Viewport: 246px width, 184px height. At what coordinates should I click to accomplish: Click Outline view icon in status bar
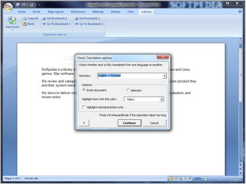pyautogui.click(x=185, y=178)
